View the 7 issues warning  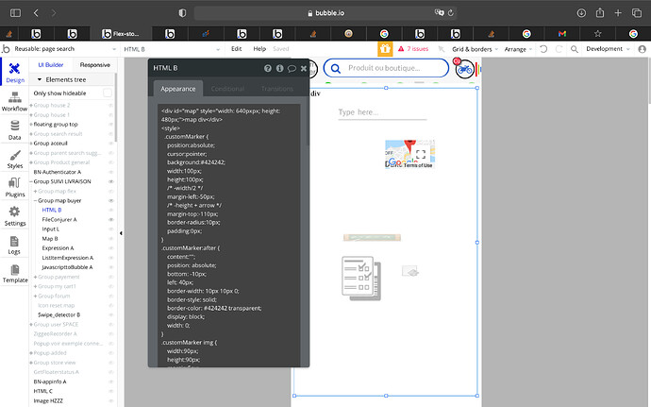(x=413, y=49)
